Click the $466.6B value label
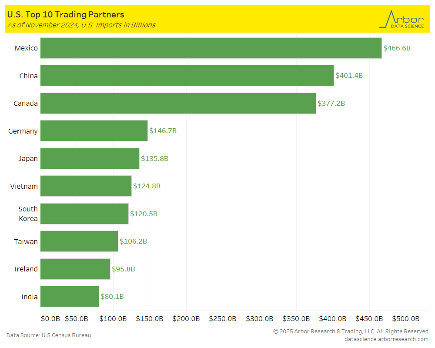435x348 pixels. pos(397,48)
